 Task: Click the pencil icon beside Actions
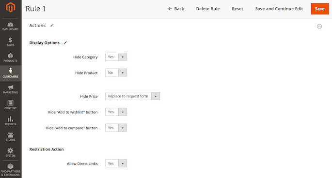pos(52,25)
